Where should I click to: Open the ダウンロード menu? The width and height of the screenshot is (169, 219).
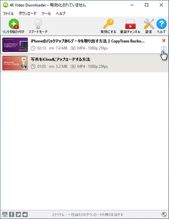pyautogui.click(x=27, y=14)
